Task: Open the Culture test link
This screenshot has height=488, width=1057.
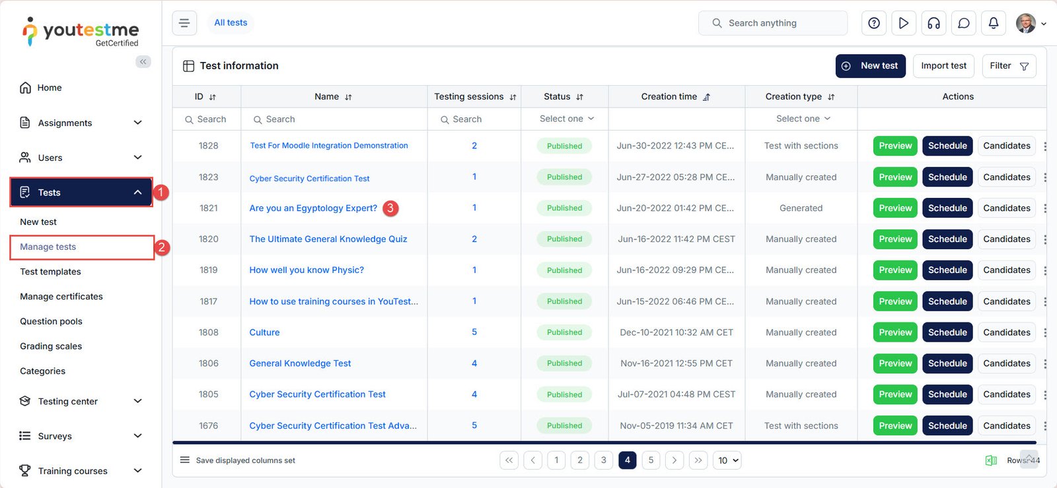Action: (264, 332)
